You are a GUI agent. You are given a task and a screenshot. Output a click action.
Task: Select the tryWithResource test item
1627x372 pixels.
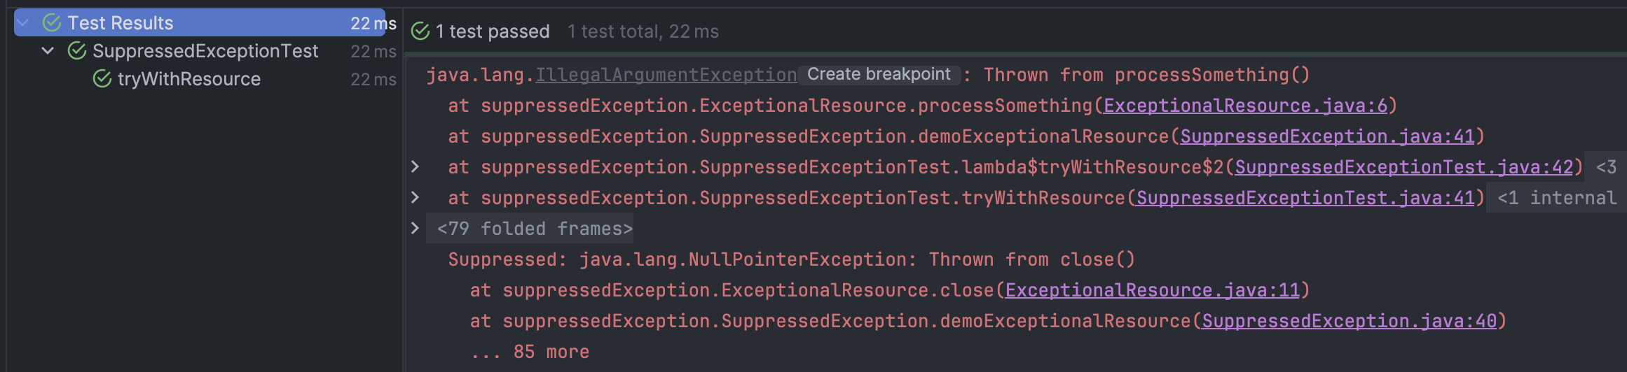point(189,79)
